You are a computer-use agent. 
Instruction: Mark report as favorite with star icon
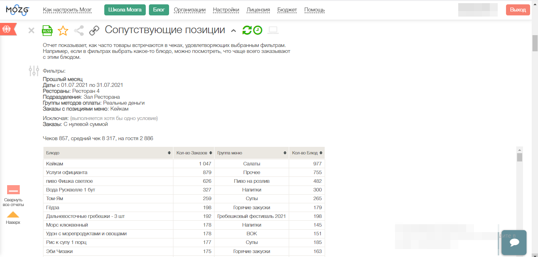[x=63, y=30]
